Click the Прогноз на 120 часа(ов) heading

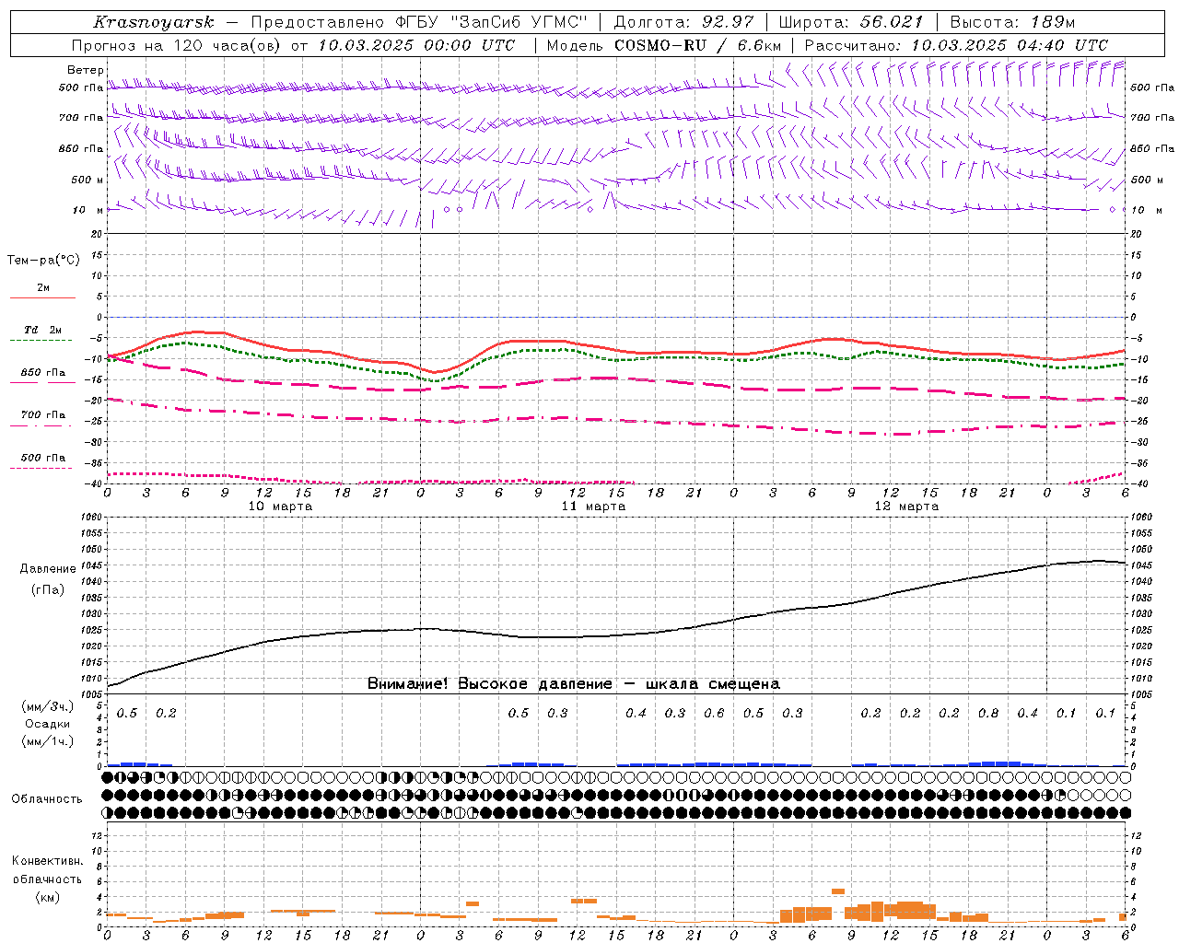177,45
